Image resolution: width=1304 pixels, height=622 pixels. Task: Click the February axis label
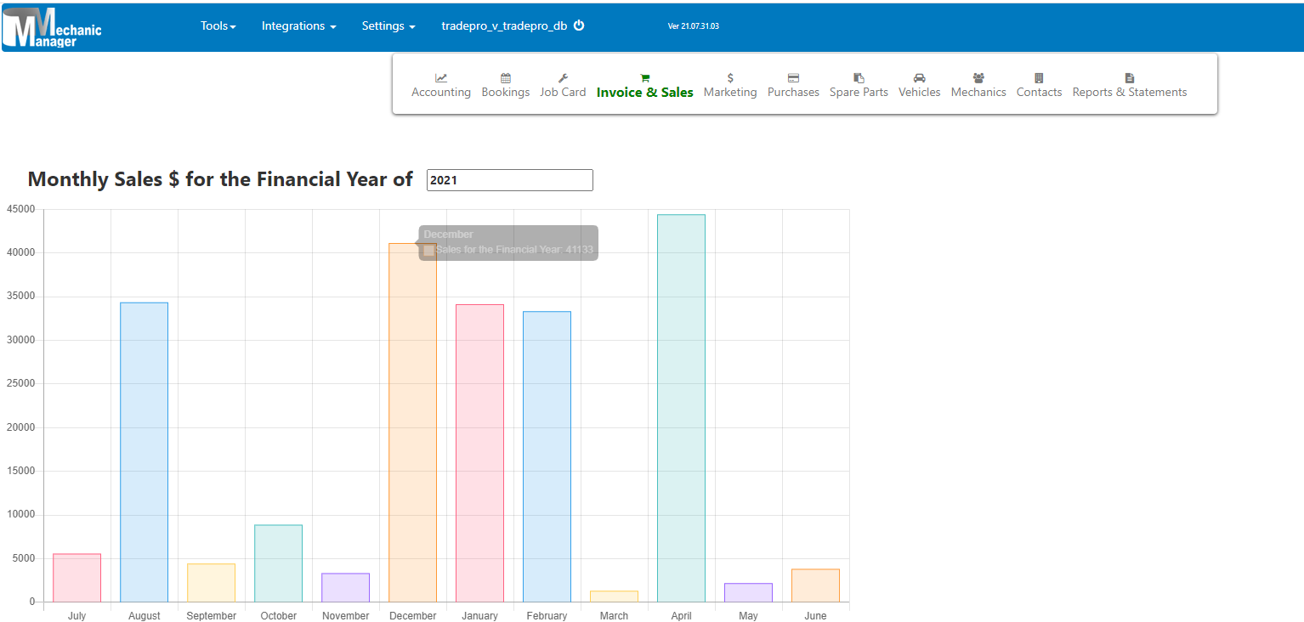[547, 616]
